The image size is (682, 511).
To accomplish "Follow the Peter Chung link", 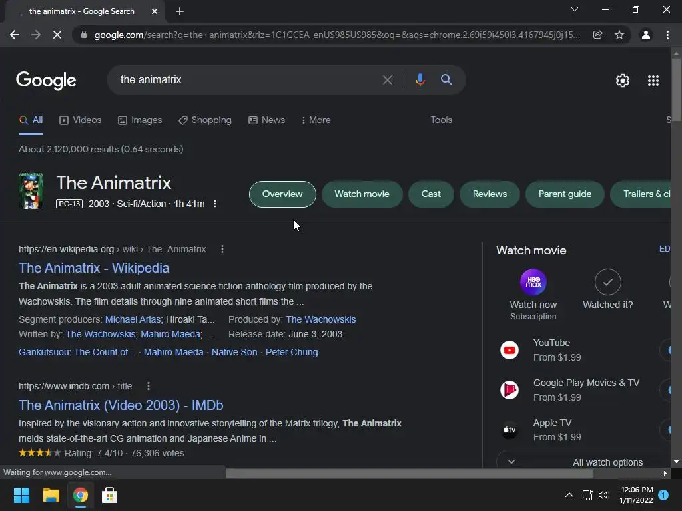I will click(292, 352).
